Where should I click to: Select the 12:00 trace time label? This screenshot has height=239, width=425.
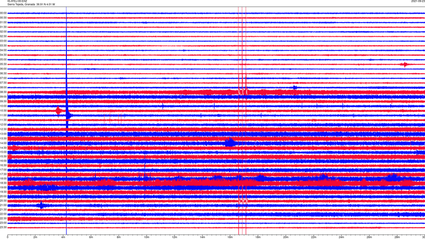3,125
